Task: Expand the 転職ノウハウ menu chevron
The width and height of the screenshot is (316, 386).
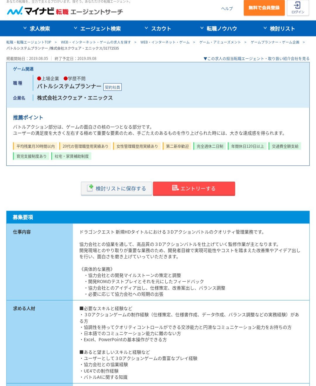Action: 202,28
